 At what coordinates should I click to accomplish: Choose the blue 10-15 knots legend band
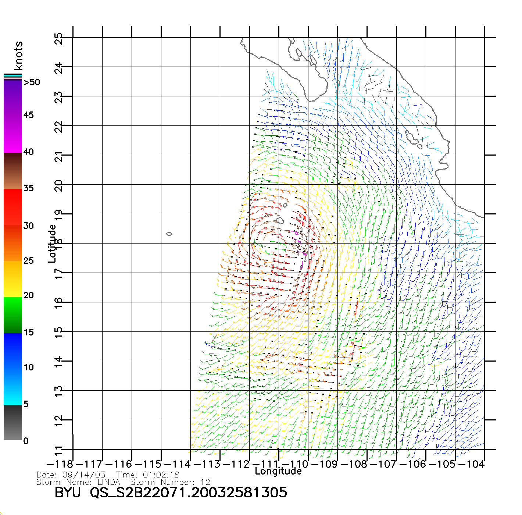coord(13,350)
